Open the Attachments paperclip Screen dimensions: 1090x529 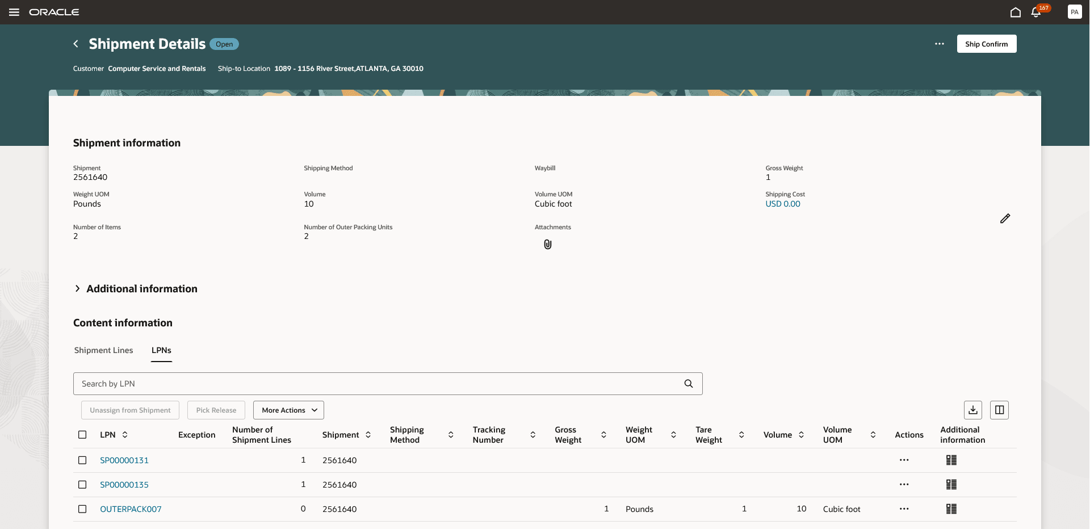click(x=548, y=244)
